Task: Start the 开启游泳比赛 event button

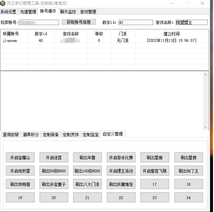Action: 121,158
